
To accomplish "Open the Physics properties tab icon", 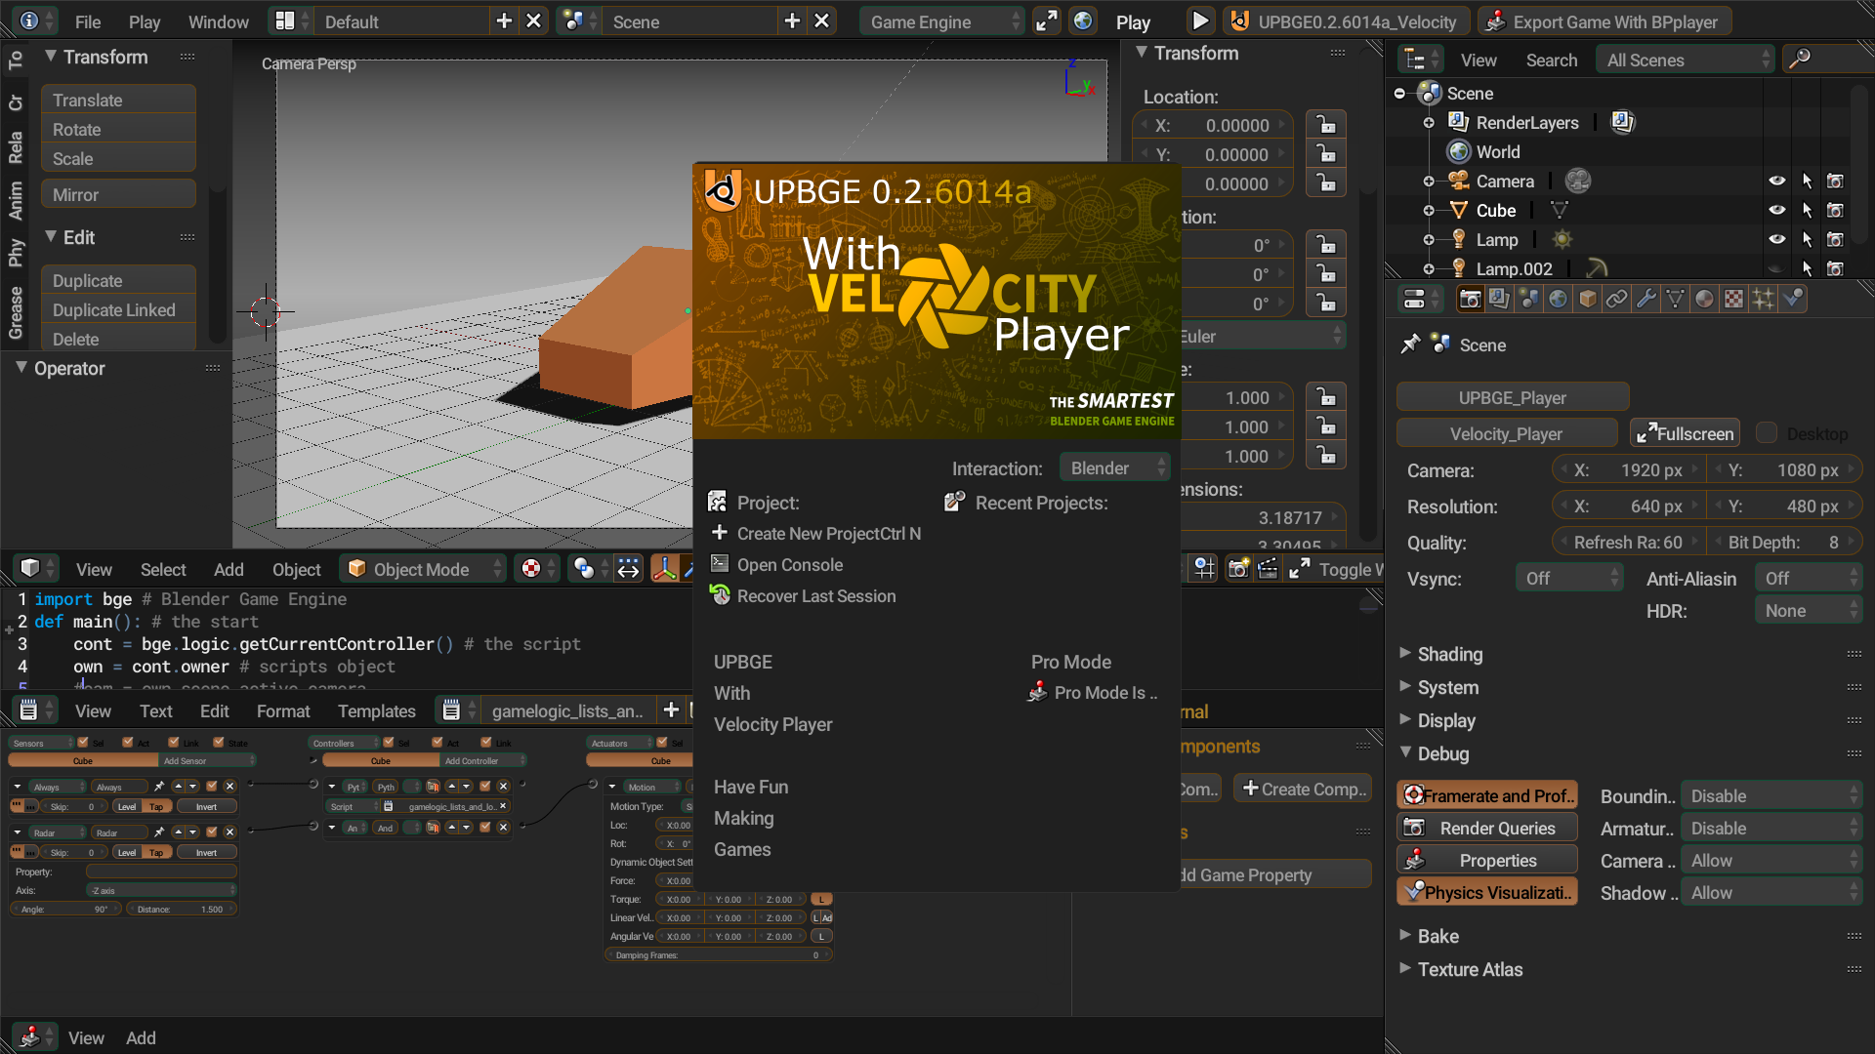I will click(x=1793, y=300).
